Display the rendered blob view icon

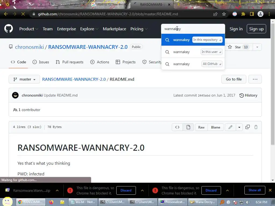(188, 127)
